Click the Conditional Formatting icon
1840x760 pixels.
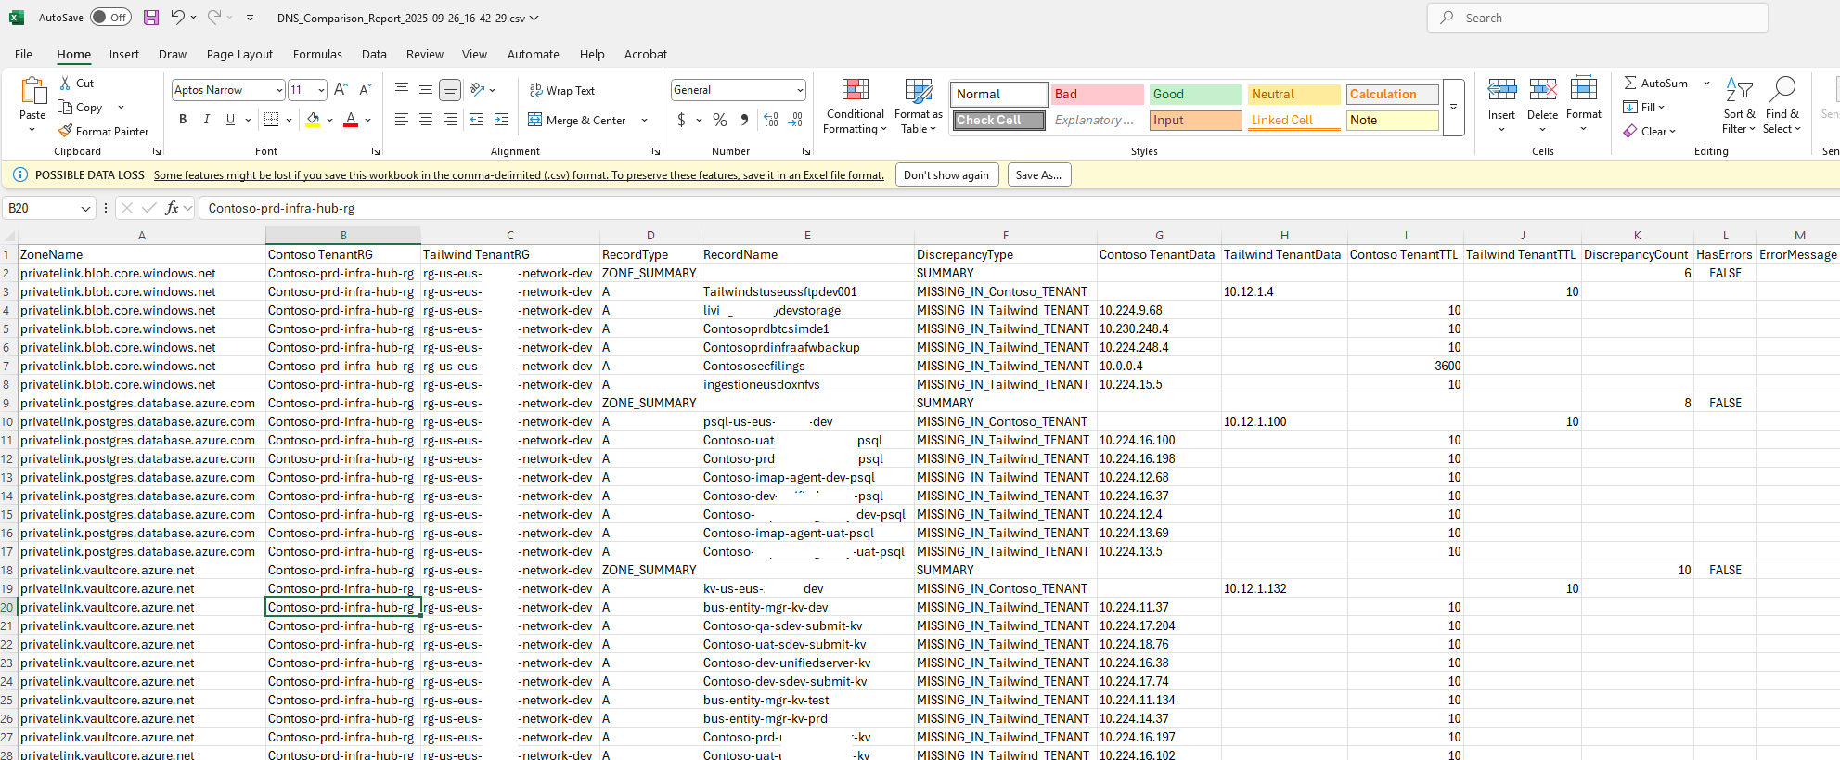tap(855, 90)
